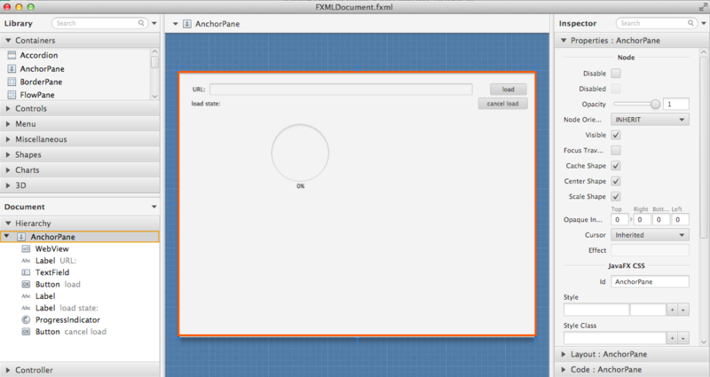Viewport: 710px width, 377px height.
Task: Toggle the Center Shape checkbox
Action: tap(616, 181)
